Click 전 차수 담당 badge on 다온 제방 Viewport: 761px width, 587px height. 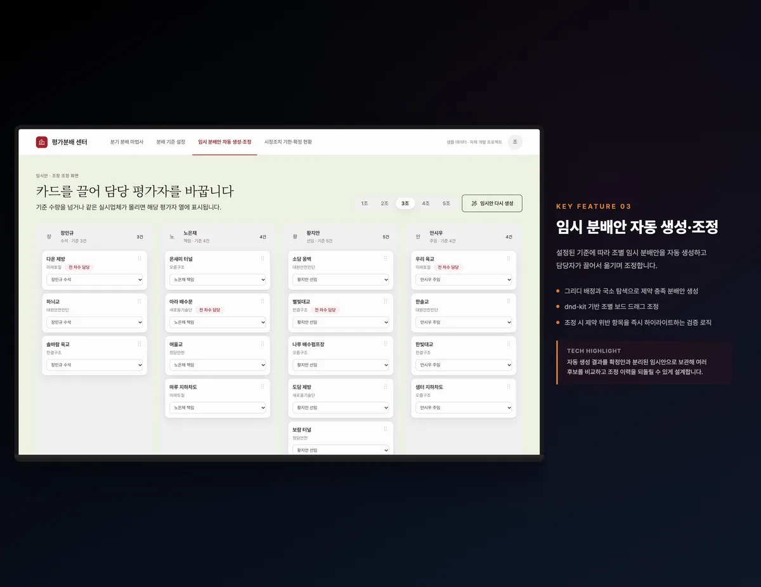pyautogui.click(x=79, y=268)
